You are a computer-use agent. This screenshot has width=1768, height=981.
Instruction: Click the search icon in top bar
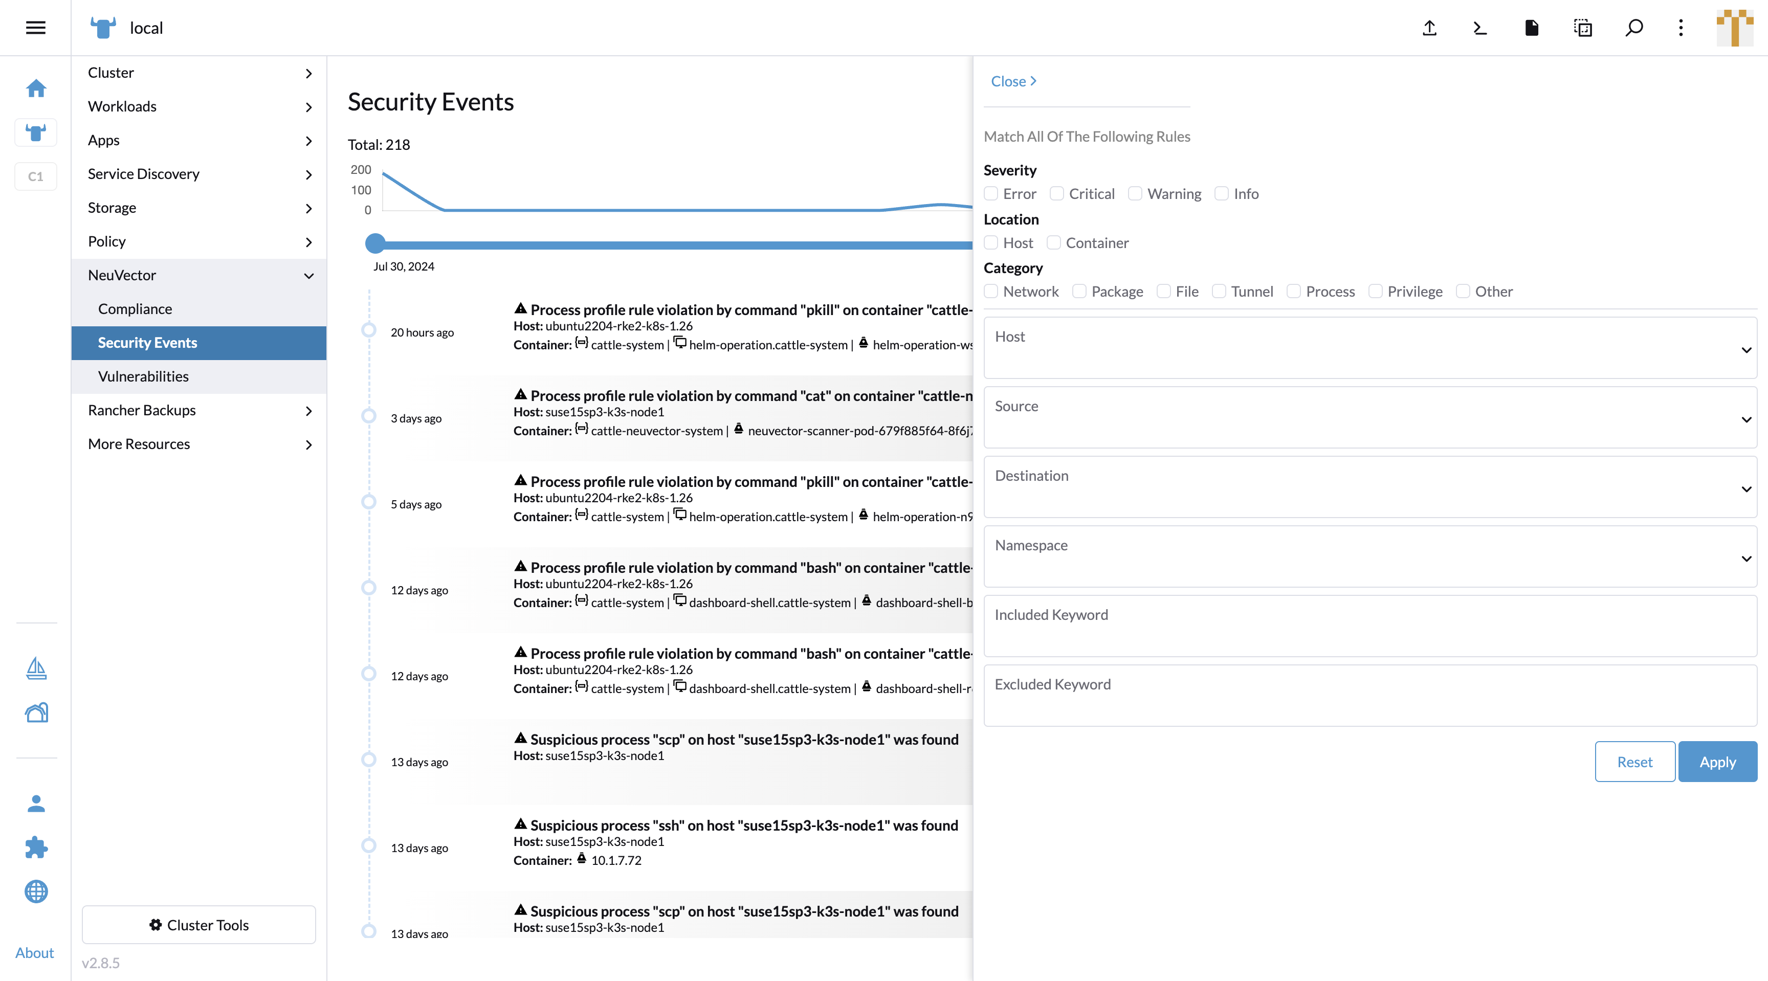(x=1633, y=28)
